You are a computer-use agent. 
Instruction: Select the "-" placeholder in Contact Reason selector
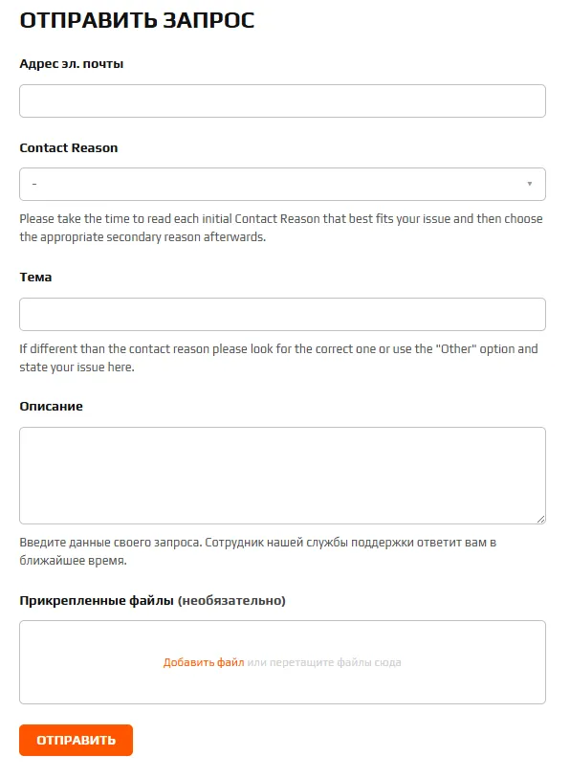(x=38, y=183)
